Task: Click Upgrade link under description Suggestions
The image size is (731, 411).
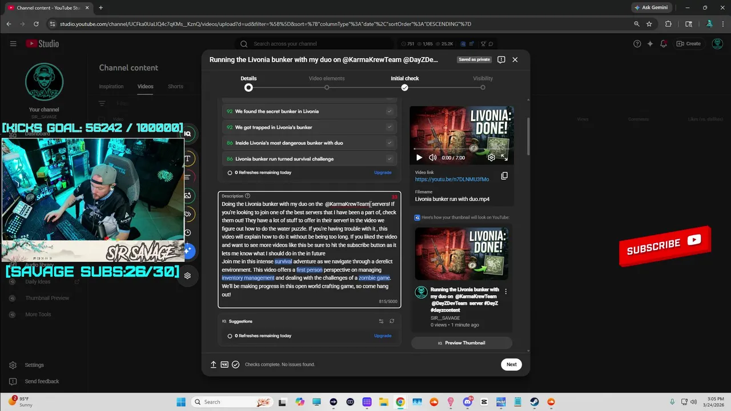Action: pyautogui.click(x=383, y=336)
